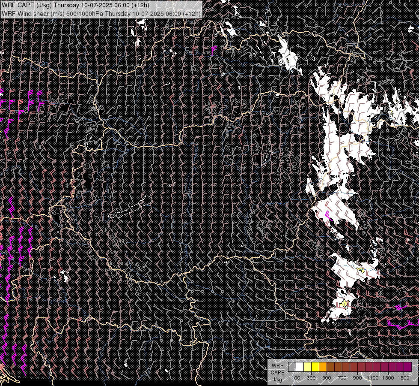The width and height of the screenshot is (419, 386).
Task: Click the 700 legend value
Action: 342,378
